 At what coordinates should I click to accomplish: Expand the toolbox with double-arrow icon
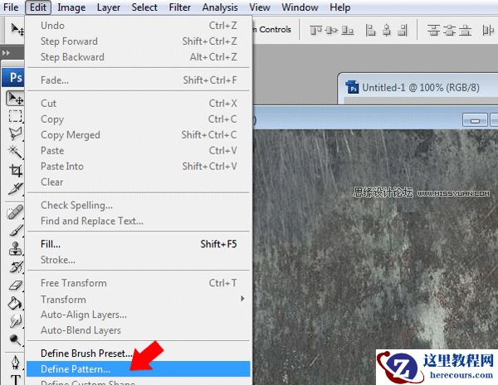pyautogui.click(x=6, y=52)
